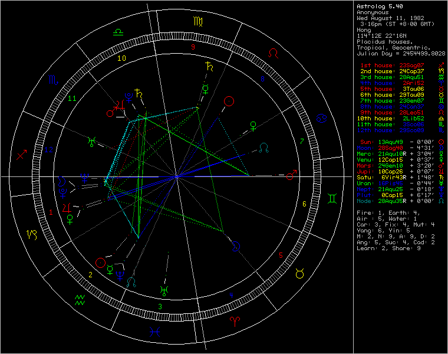Click the teal North Node glyph near house 2 cusp
The width and height of the screenshot is (448, 354).
click(x=131, y=282)
